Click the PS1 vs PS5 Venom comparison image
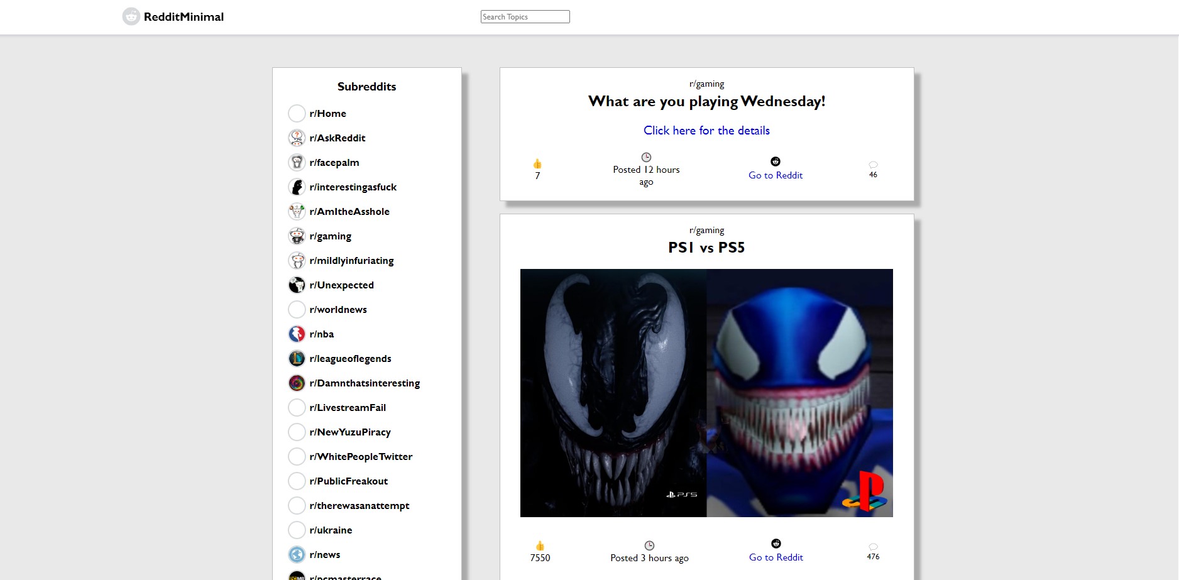 click(706, 393)
